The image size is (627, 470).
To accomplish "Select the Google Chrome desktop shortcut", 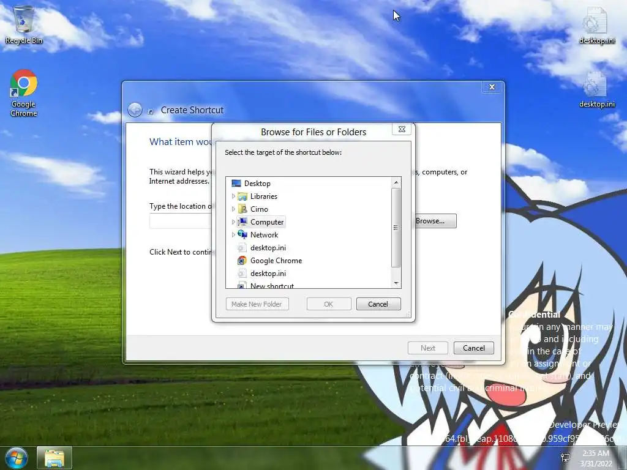I will (x=24, y=93).
